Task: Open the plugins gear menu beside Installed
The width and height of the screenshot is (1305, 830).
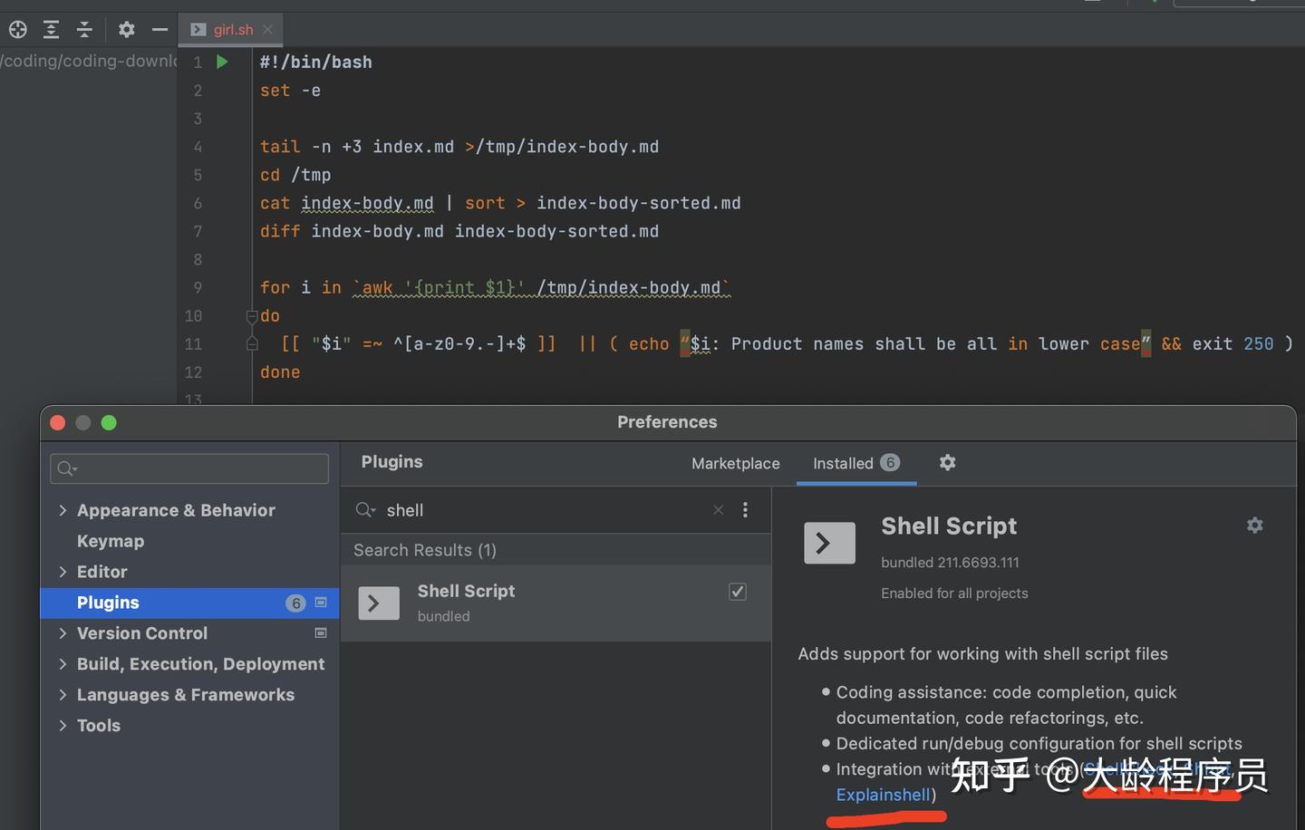Action: [x=948, y=463]
